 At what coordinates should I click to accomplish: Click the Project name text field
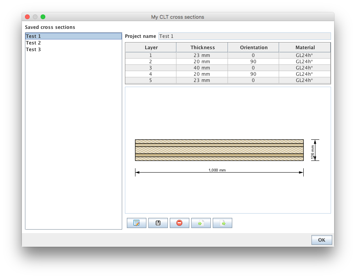[x=244, y=36]
